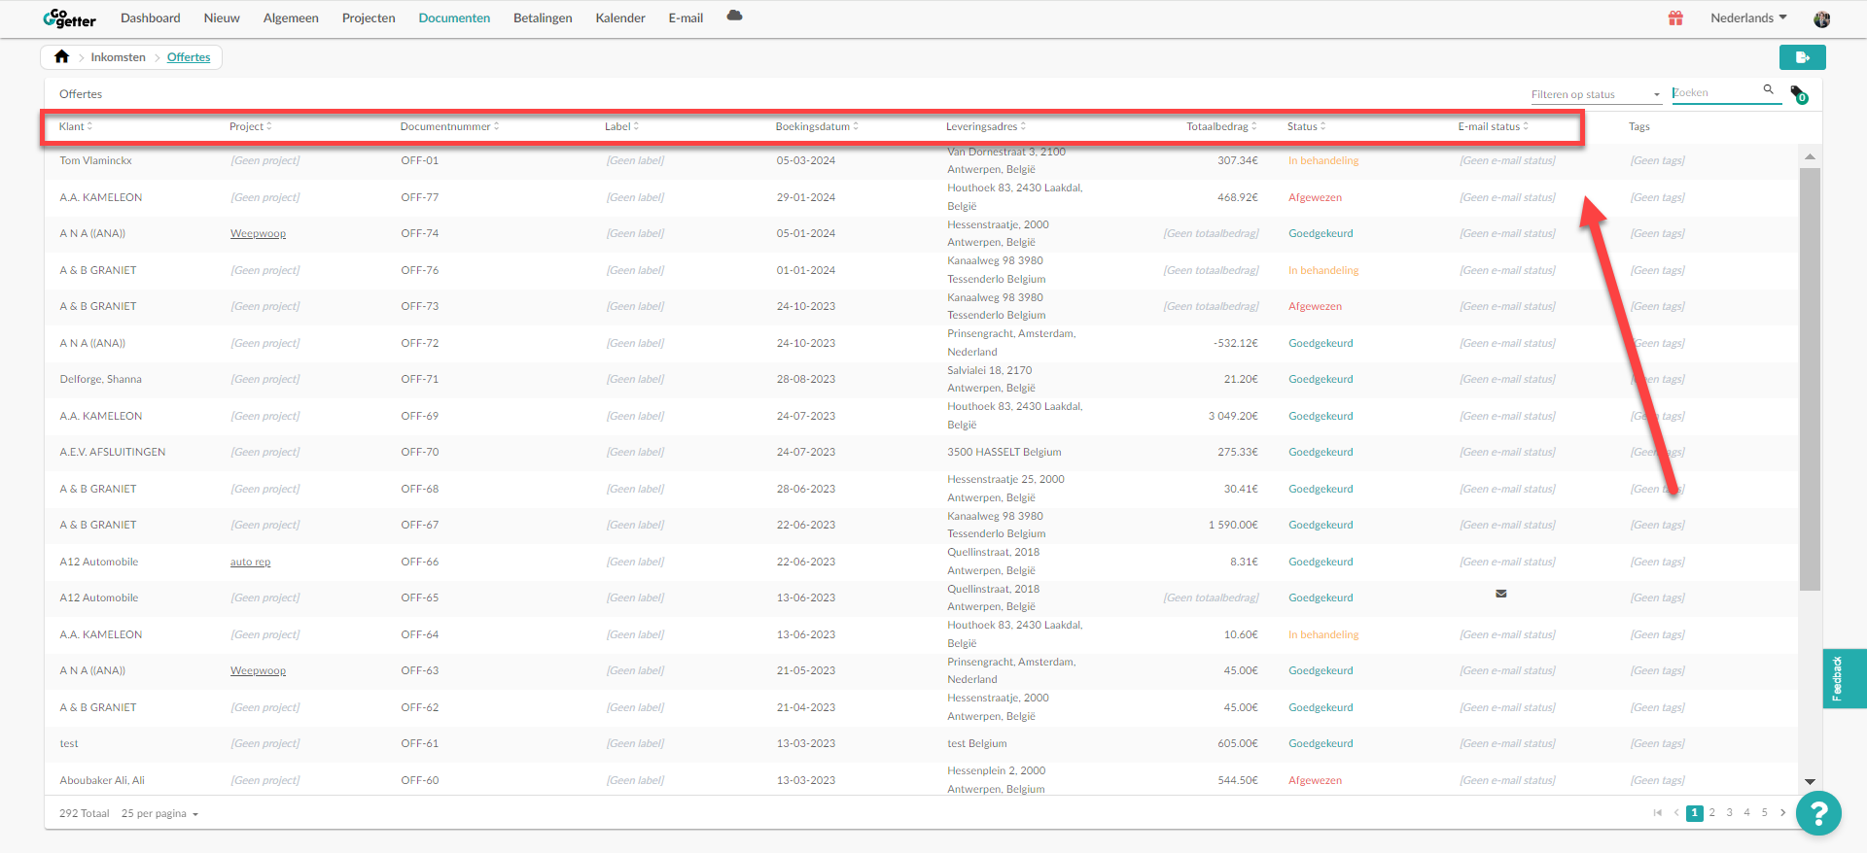
Task: Sort by Status column
Action: coord(1306,126)
